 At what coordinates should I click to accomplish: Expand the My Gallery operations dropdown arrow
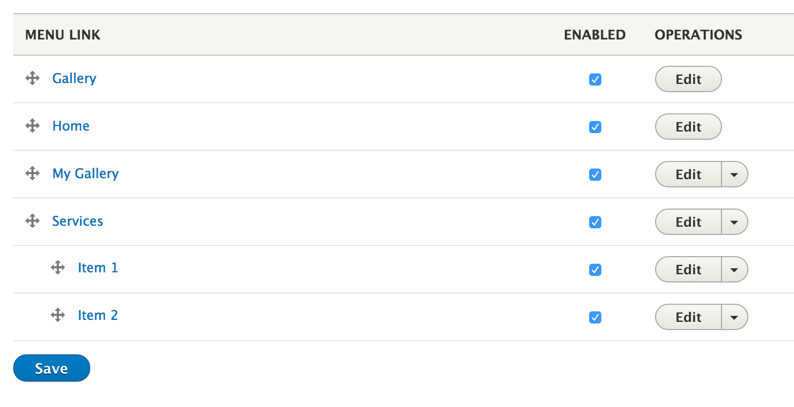point(734,175)
